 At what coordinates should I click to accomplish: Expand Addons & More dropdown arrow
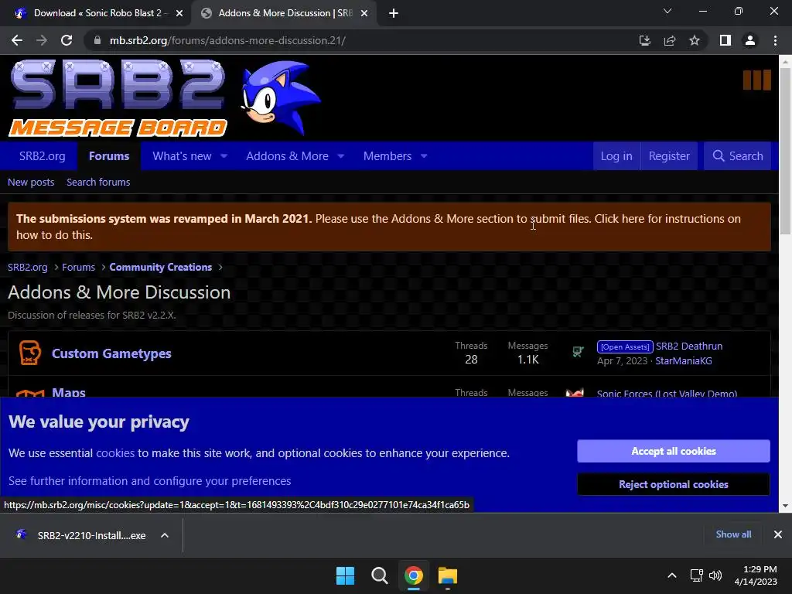point(341,156)
